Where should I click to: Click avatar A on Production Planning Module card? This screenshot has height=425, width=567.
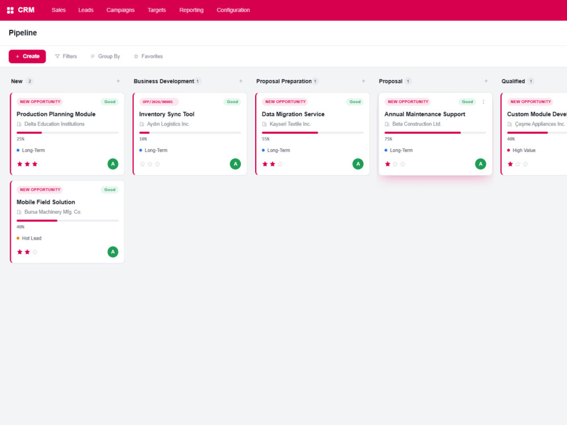[113, 164]
